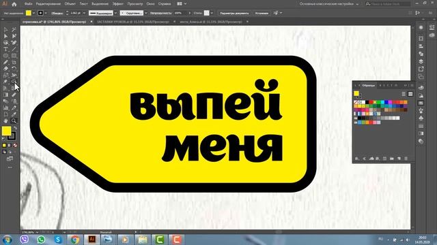Click the large yellow Fill box in toolbar

(6, 131)
